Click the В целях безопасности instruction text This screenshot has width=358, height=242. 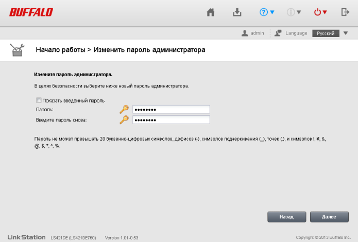pyautogui.click(x=111, y=86)
